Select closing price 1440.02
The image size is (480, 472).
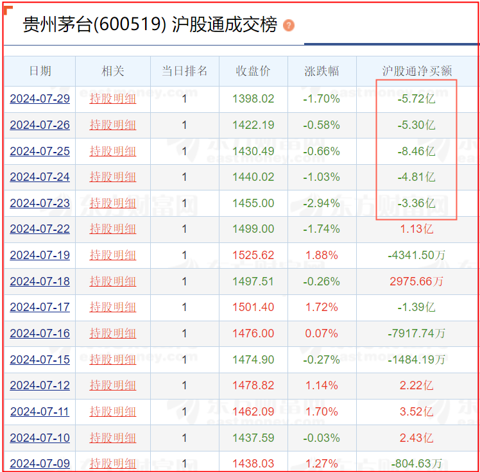point(253,177)
